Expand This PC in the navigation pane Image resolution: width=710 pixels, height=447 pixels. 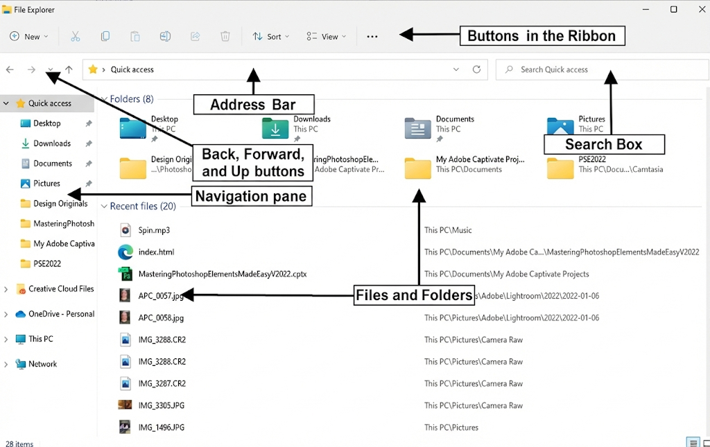(6, 338)
